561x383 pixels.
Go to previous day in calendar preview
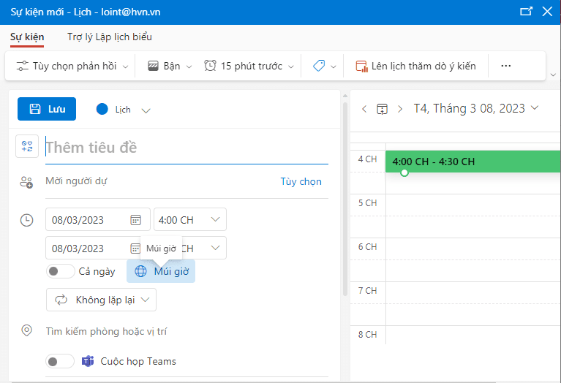point(364,109)
